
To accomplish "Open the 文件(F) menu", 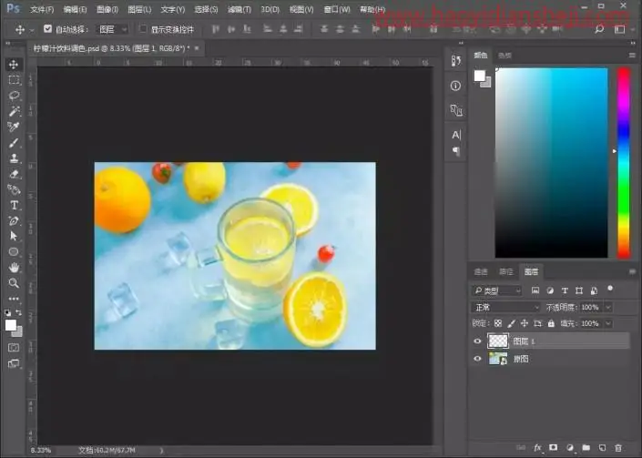I will tap(42, 9).
